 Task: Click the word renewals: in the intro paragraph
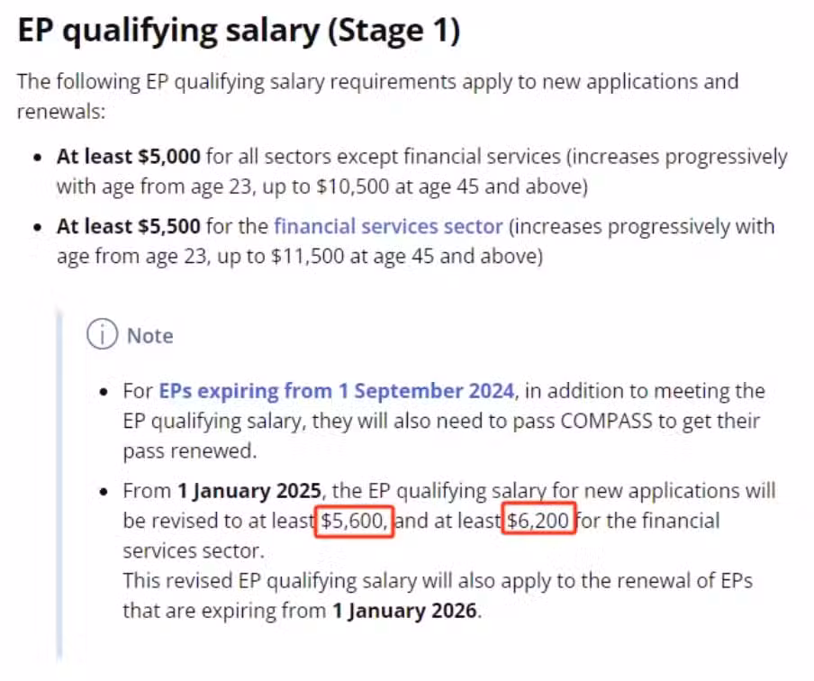[x=61, y=112]
